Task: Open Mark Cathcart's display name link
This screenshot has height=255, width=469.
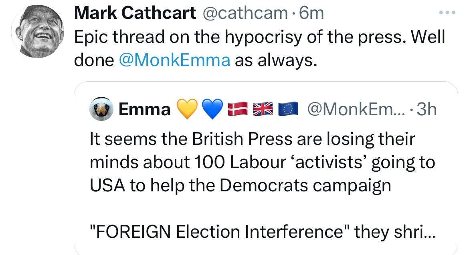Action: [x=135, y=14]
